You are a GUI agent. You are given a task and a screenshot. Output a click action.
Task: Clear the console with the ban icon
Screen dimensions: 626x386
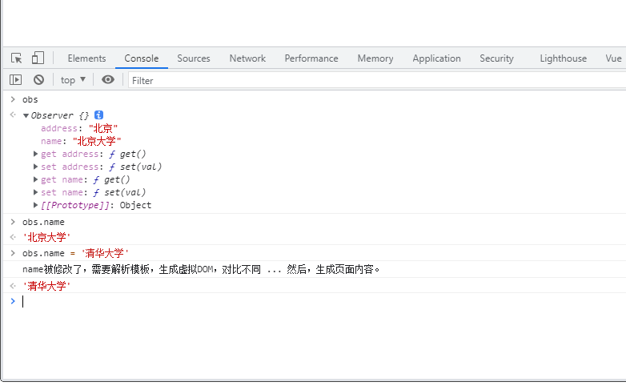[38, 80]
